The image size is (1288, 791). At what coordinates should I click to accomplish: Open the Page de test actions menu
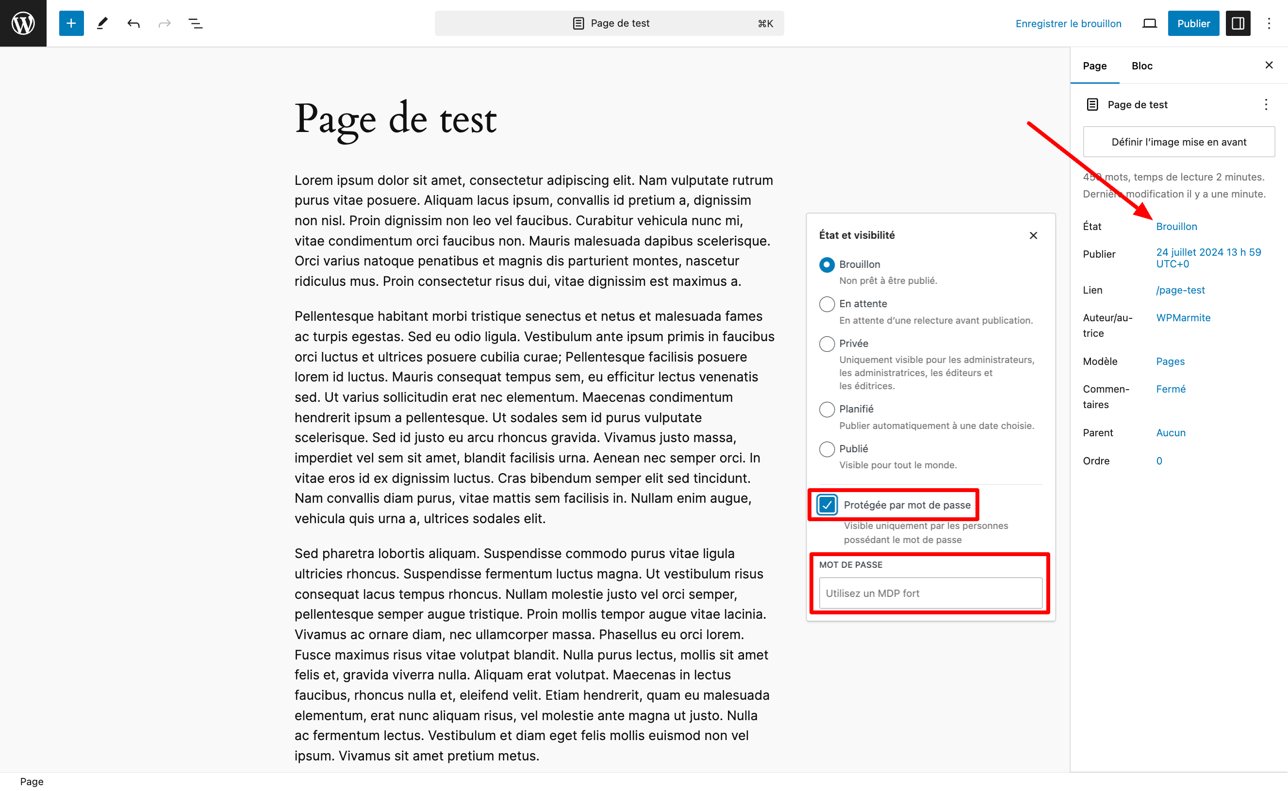coord(1266,105)
